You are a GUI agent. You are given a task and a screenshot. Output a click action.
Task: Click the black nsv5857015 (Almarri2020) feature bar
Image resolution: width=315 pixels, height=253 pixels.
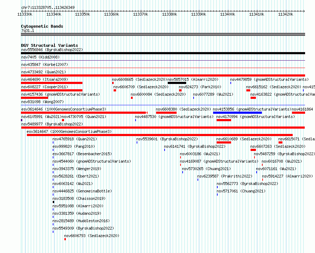177,83
